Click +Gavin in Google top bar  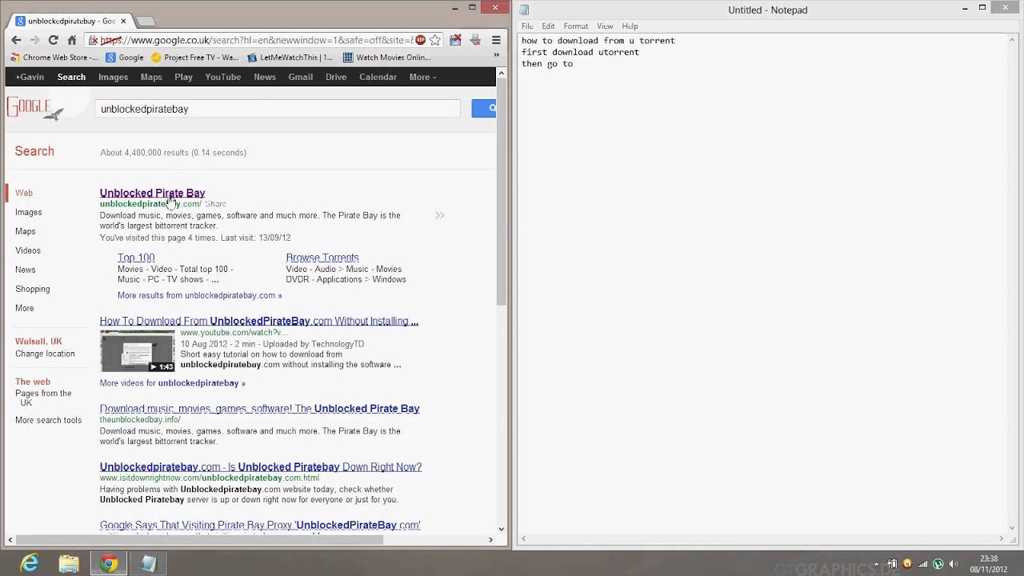[30, 77]
